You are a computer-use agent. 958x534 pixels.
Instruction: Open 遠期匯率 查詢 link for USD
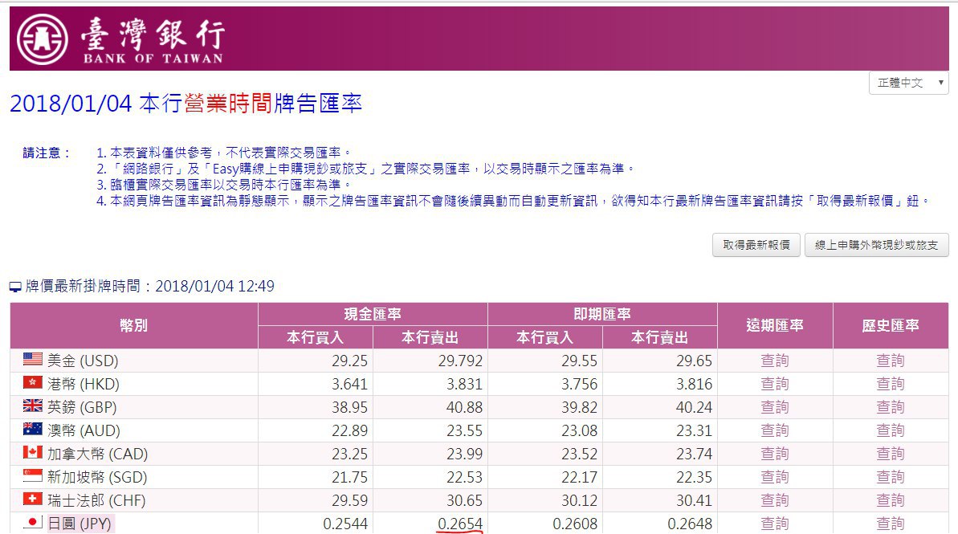coord(774,361)
